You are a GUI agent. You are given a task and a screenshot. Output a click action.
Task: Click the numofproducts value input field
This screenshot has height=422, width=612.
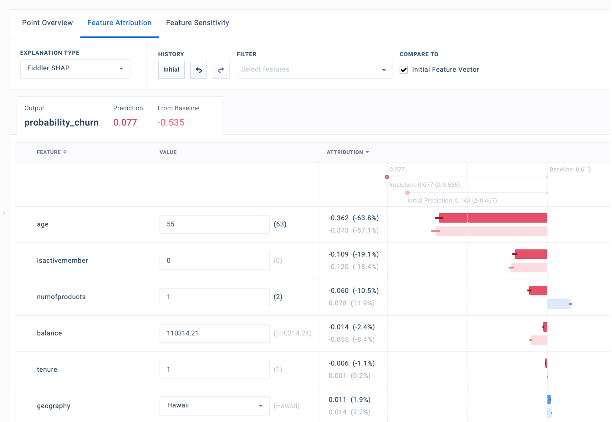pos(214,297)
